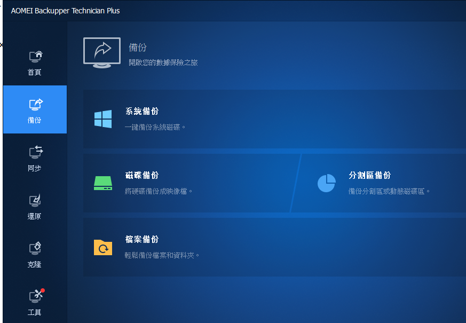Switch to the 同步 tab label

(x=35, y=168)
